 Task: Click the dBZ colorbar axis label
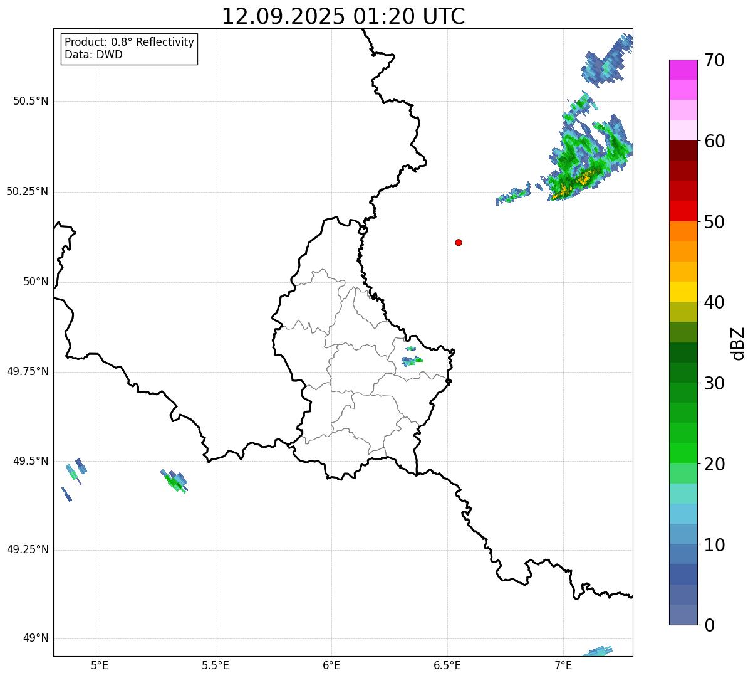(x=737, y=343)
